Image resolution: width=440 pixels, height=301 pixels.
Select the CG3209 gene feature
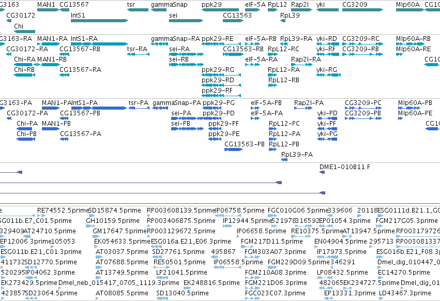[363, 10]
